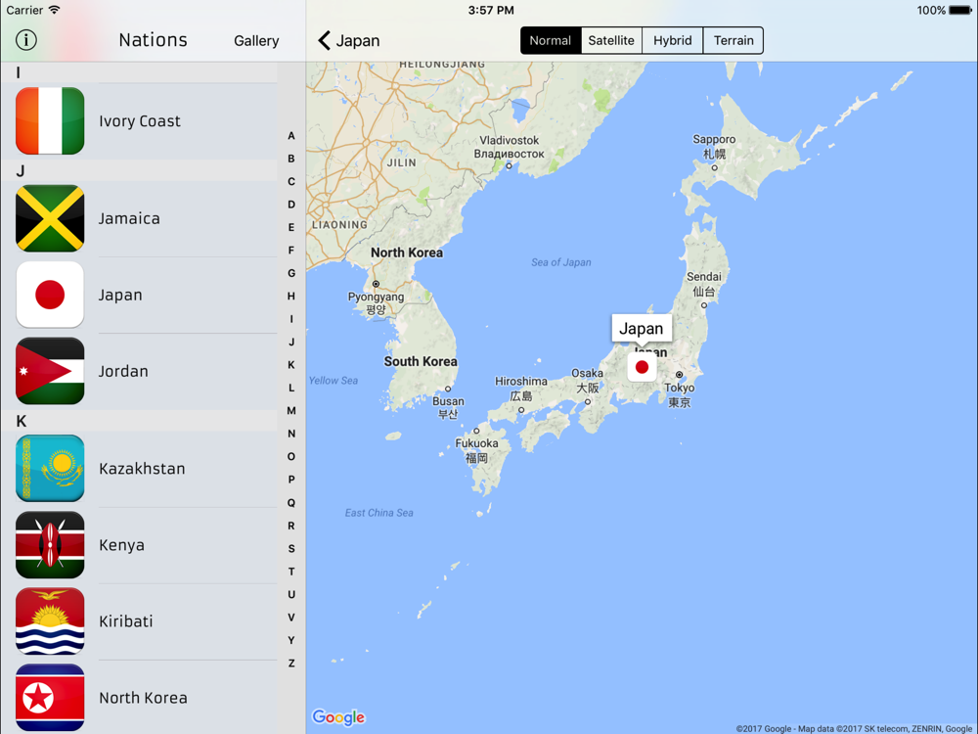Jump to index letter A
The width and height of the screenshot is (978, 734).
[291, 135]
